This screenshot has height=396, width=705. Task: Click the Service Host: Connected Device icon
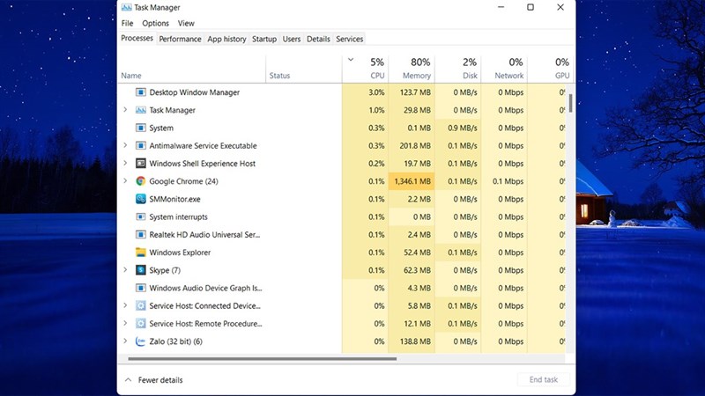coord(141,305)
